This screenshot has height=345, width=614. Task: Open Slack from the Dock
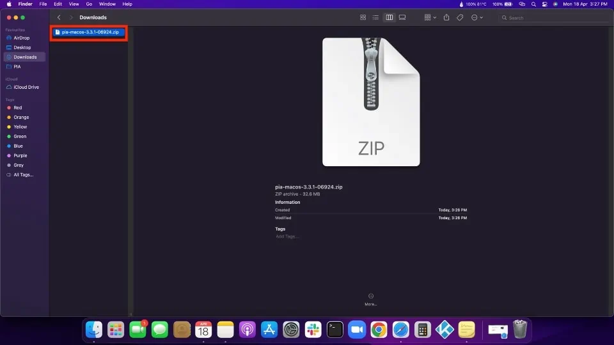coord(313,330)
